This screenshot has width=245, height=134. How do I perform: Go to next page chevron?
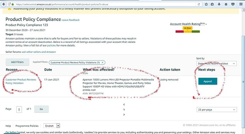point(124,115)
